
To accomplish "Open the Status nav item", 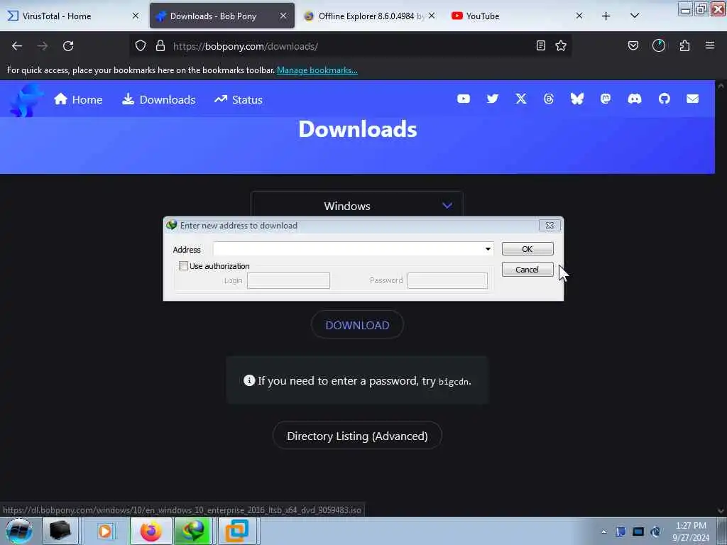I will [239, 99].
